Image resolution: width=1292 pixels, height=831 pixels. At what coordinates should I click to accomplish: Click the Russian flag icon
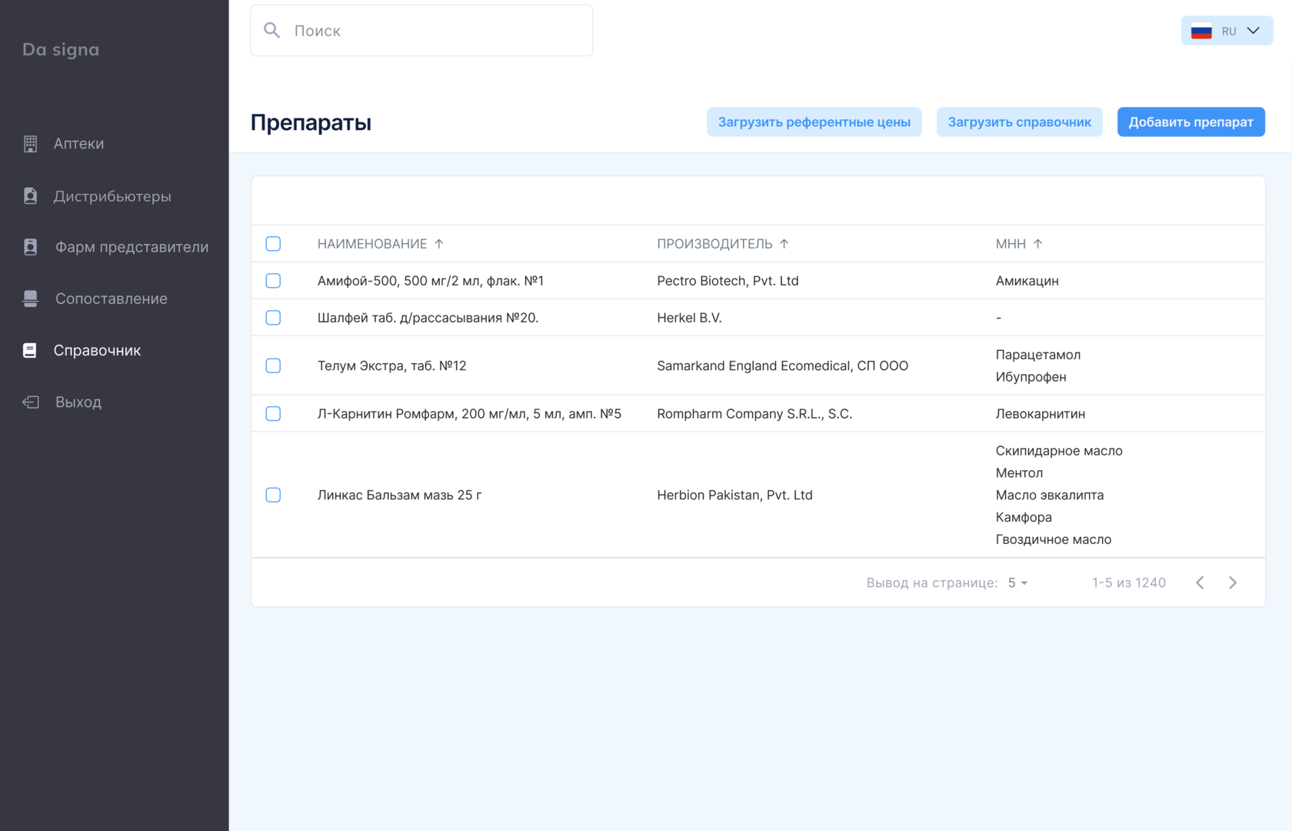(x=1200, y=31)
